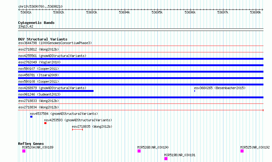This screenshot has width=272, height=162.
Task: Open the esv2762049 (Vogler2010) label
Action: 39,62
